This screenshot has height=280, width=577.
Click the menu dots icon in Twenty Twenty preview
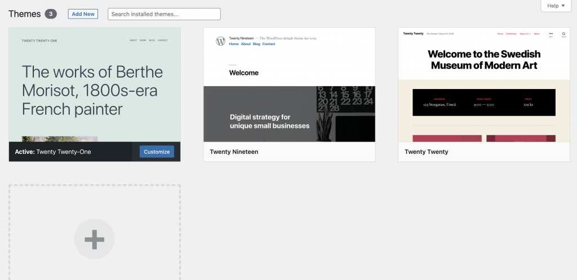click(551, 33)
